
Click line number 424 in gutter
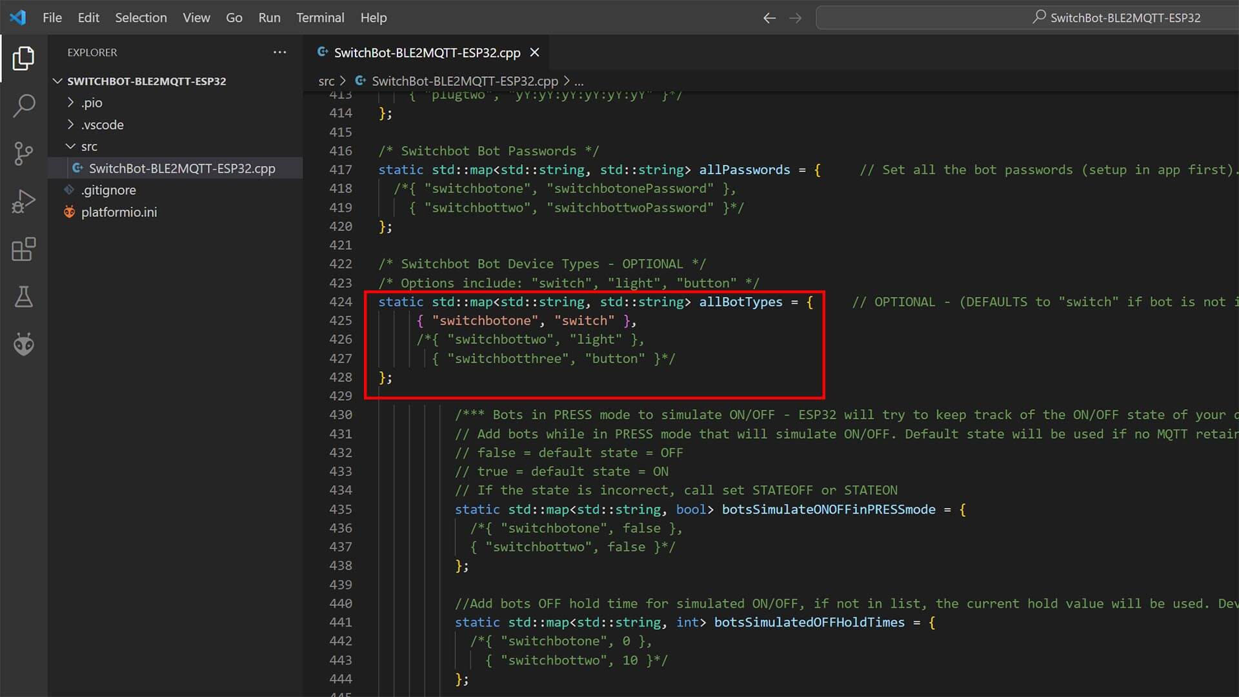[x=341, y=301]
